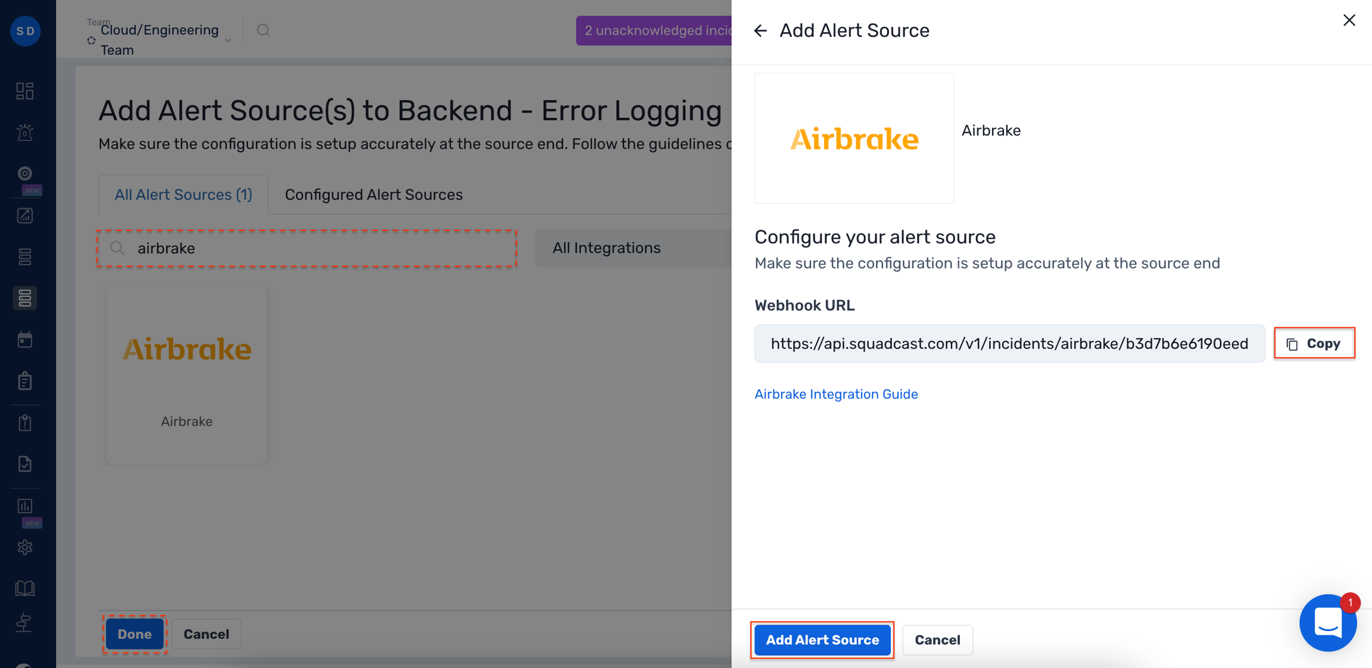Open the clipboard icon below calendar

(25, 381)
